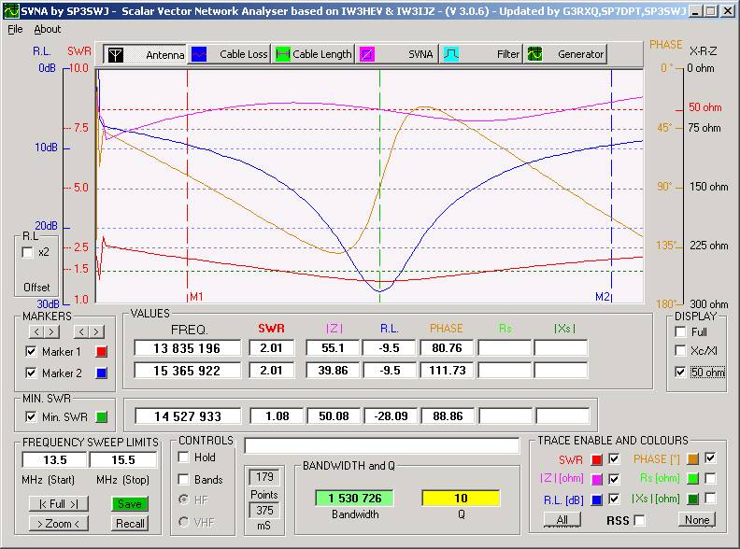Toggle the Marker 2 checkbox

tap(32, 373)
